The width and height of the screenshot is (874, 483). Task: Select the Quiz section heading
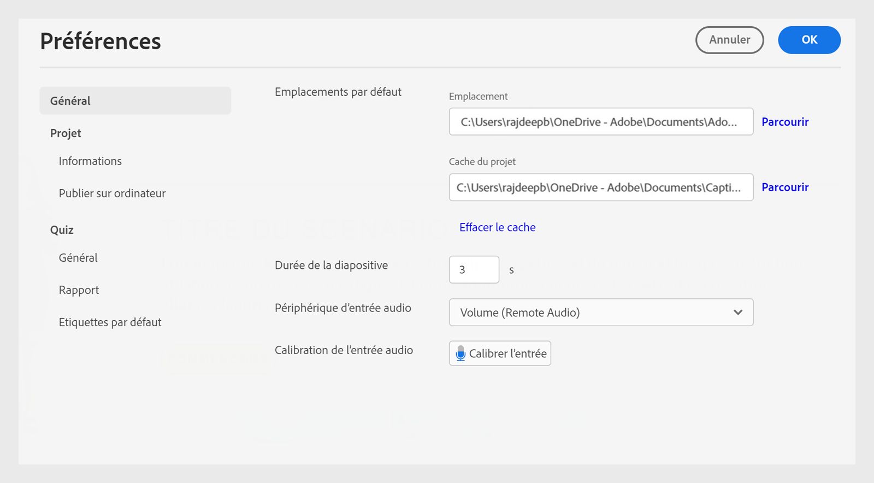pos(62,230)
